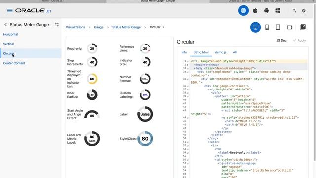Switch to the Info tab
The width and height of the screenshot is (316, 178).
[x=184, y=52]
